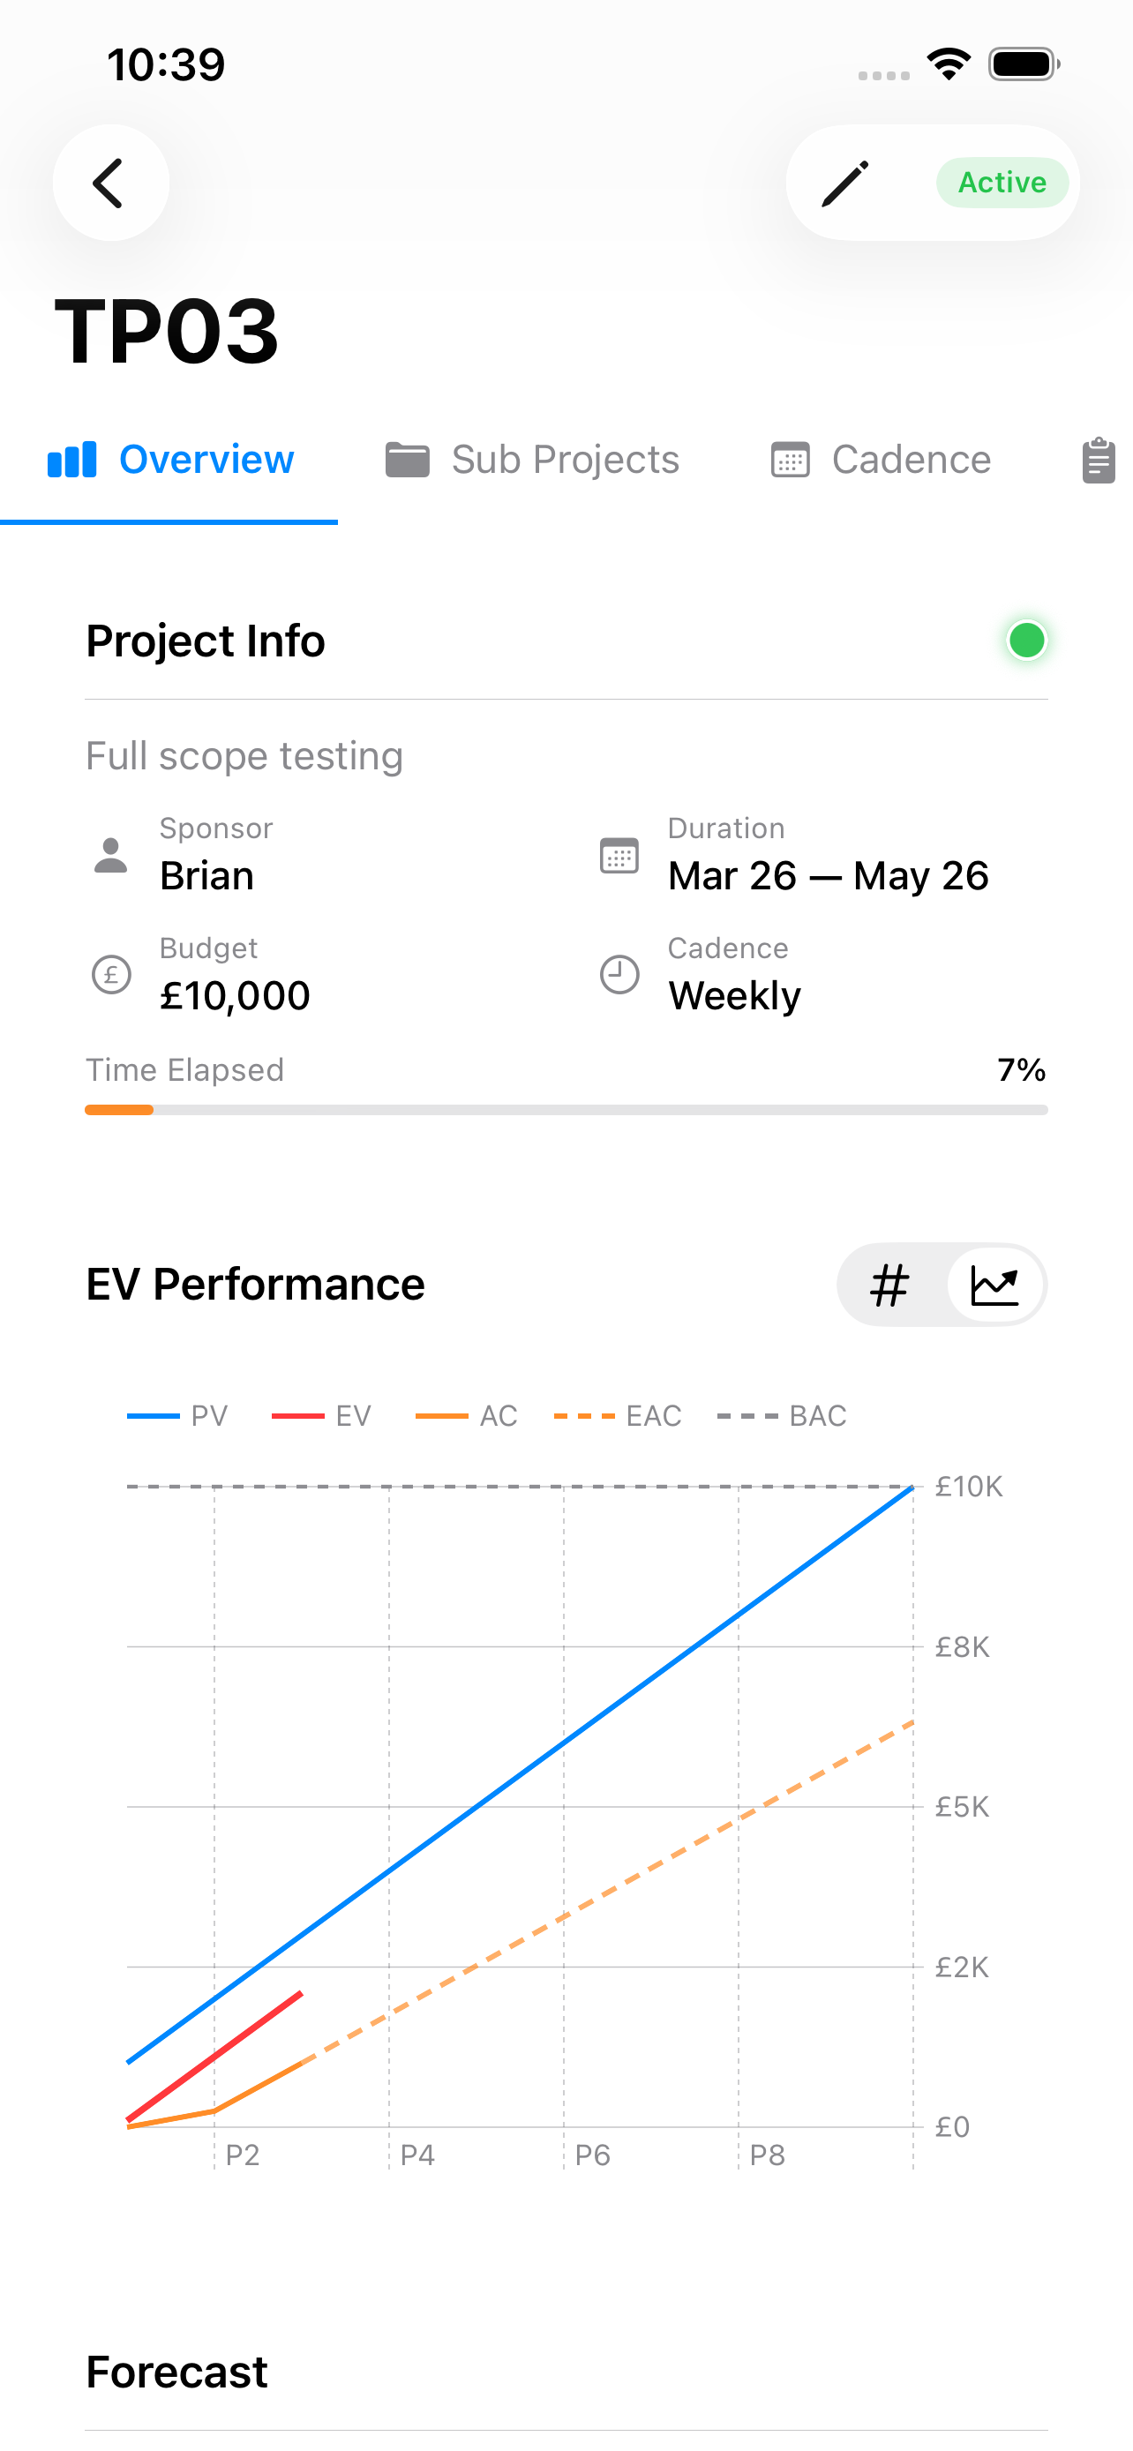Tap the Active status badge
This screenshot has width=1133, height=2451.
(x=1002, y=182)
